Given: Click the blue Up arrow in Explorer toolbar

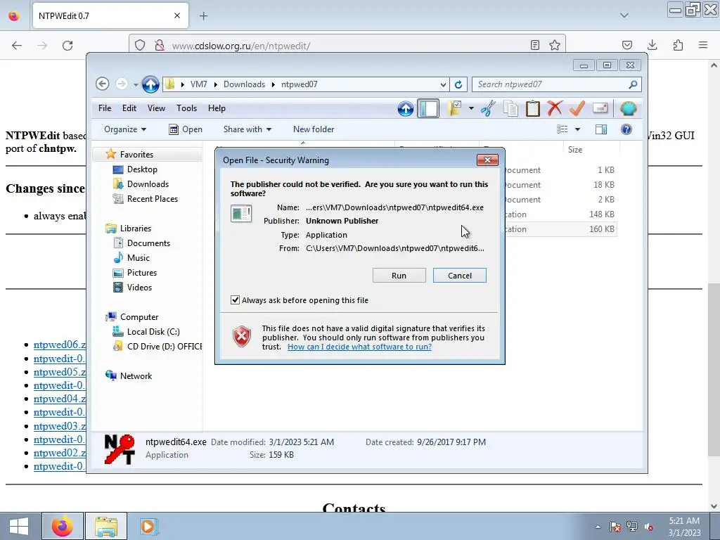Looking at the screenshot, I should [x=406, y=109].
